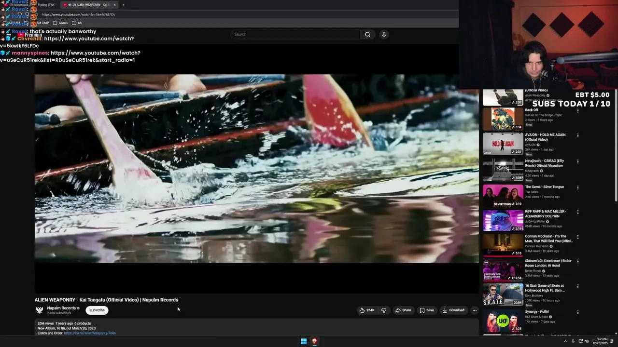Click the recommendations sidebar scrollbar
Screen dimensions: 618x347
[x=616, y=145]
